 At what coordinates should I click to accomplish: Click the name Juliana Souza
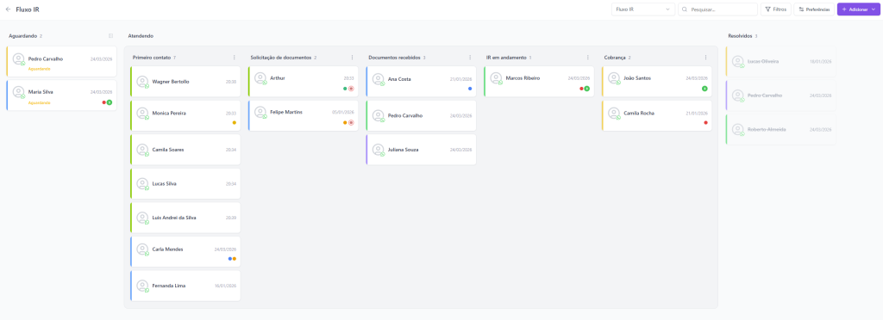(x=404, y=150)
